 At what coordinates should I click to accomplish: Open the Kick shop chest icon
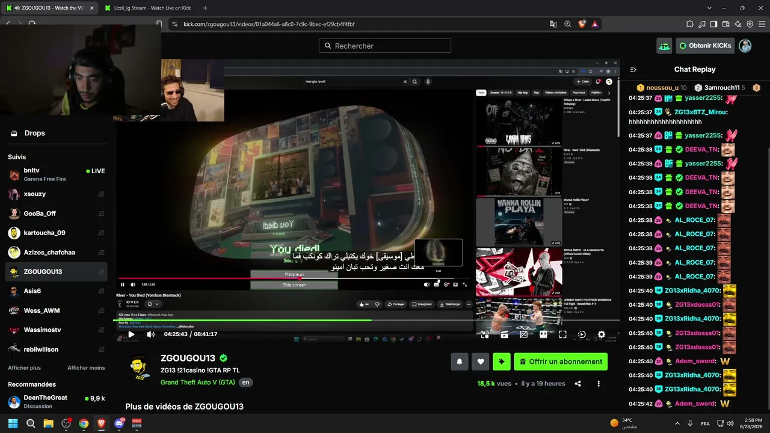[664, 46]
